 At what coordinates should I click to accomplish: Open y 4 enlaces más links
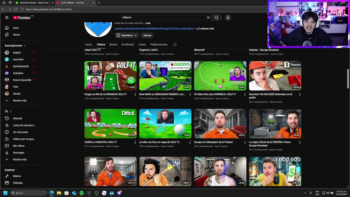(x=205, y=28)
